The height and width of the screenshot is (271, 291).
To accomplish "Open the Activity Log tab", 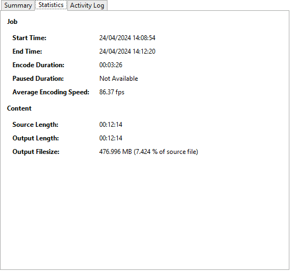I will click(x=87, y=5).
